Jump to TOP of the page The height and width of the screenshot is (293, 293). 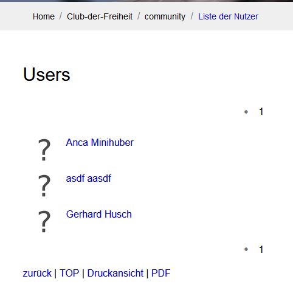click(69, 273)
